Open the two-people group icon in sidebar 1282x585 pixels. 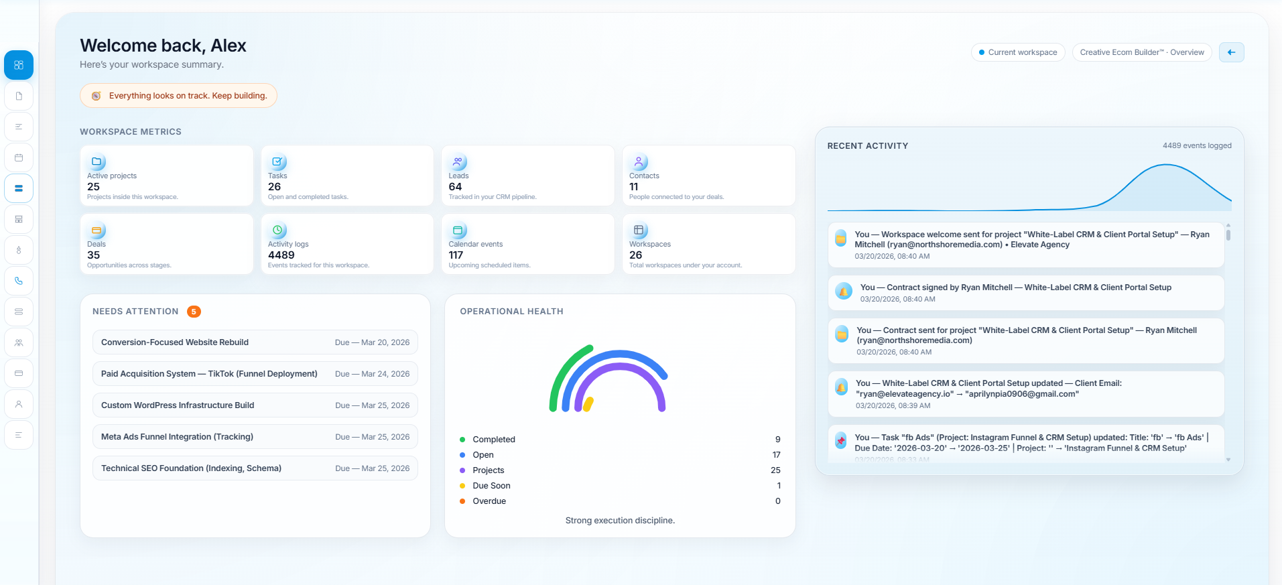19,342
